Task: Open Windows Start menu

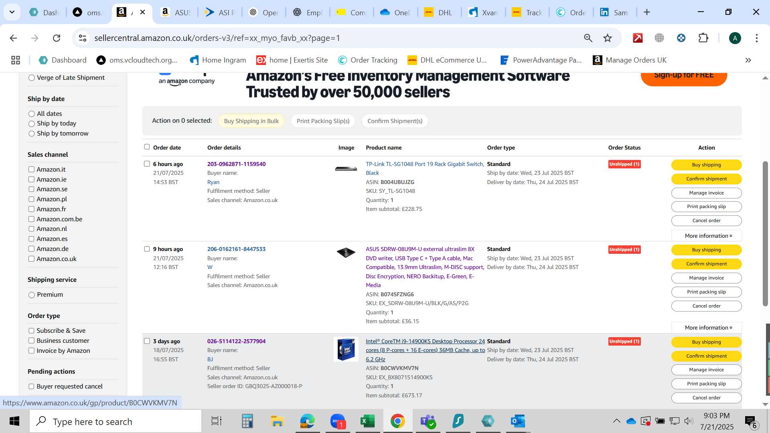Action: 14,421
